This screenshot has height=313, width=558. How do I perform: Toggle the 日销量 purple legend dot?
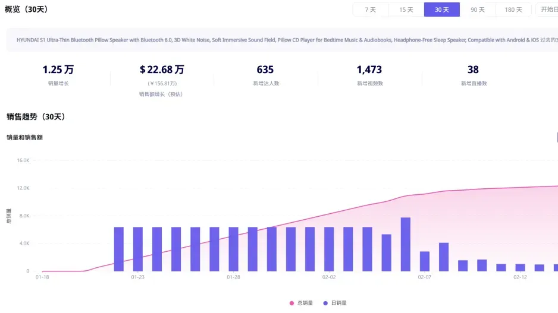325,303
